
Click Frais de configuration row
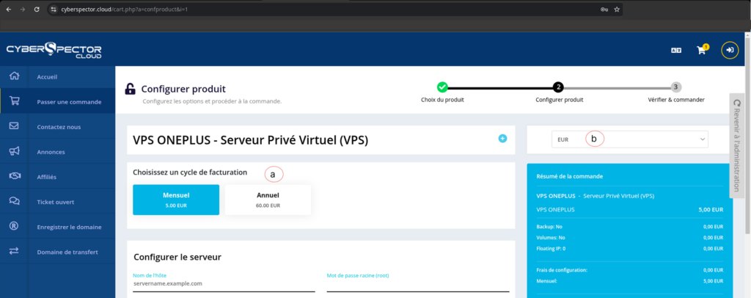(x=630, y=270)
